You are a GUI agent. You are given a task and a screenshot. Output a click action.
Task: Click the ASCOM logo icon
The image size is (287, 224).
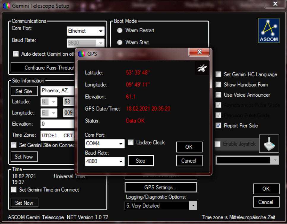[269, 30]
